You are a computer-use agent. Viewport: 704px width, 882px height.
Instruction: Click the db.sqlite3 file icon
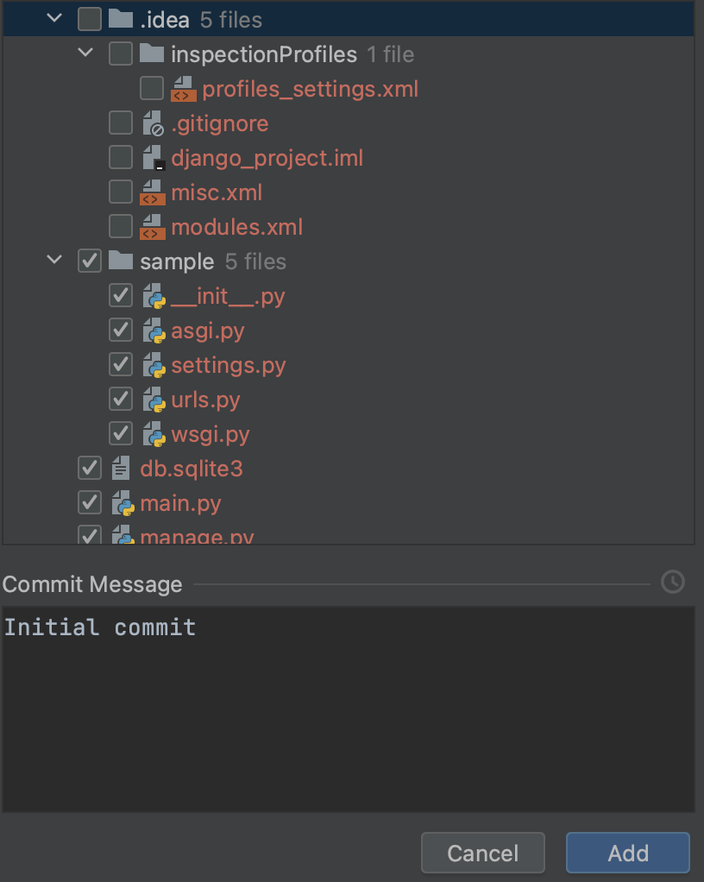(x=120, y=468)
